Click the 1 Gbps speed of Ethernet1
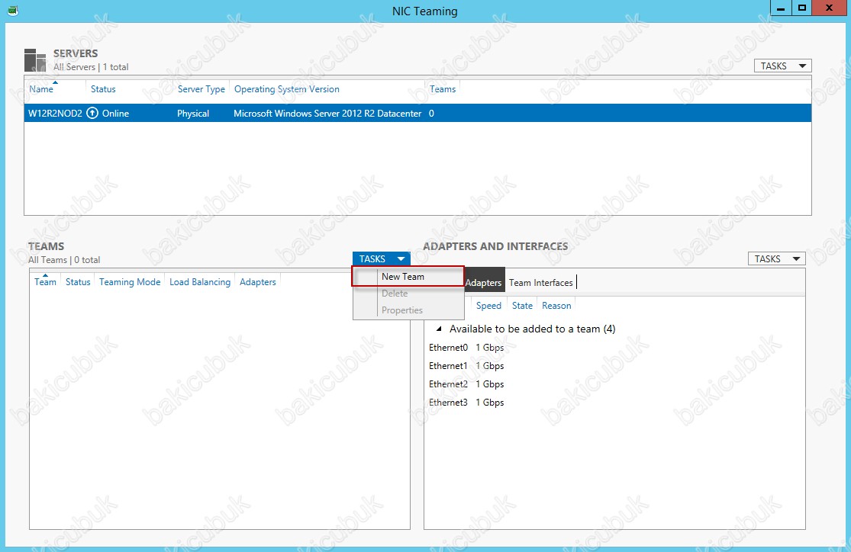This screenshot has width=851, height=552. click(489, 366)
